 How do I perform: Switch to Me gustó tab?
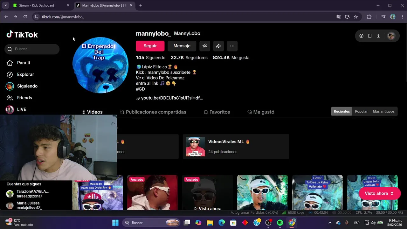261,112
